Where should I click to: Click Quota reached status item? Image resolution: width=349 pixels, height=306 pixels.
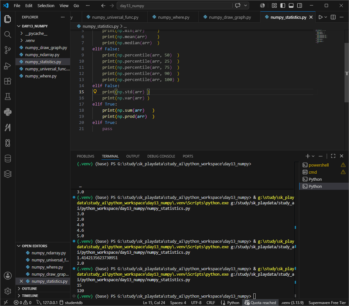[260, 303]
